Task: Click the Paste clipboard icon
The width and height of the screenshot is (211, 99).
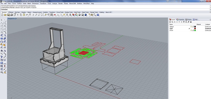Action: (24, 15)
